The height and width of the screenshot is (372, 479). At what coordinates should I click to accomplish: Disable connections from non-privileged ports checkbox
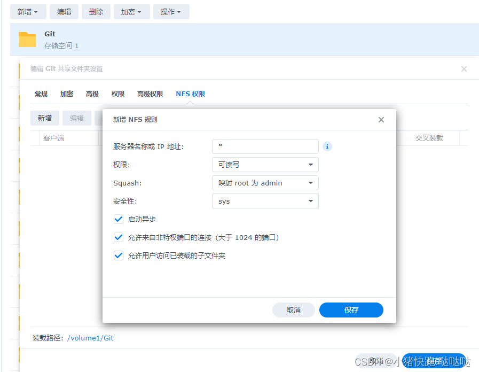tap(119, 237)
